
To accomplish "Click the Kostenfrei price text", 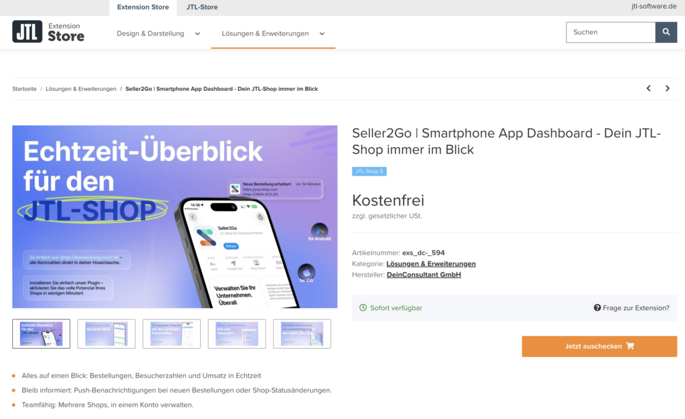I will [x=388, y=200].
